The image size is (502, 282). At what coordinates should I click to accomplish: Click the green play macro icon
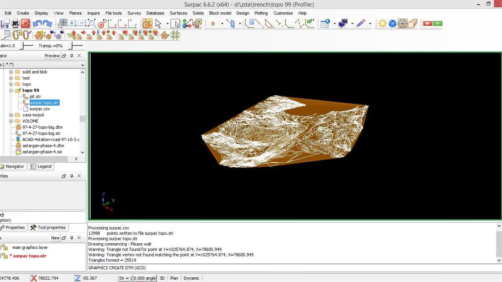[x=437, y=23]
